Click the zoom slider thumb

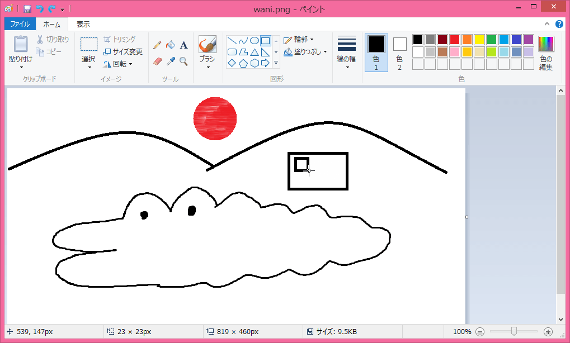[514, 331]
